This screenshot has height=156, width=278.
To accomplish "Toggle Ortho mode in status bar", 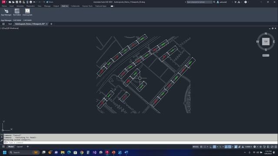I will coord(211,147).
